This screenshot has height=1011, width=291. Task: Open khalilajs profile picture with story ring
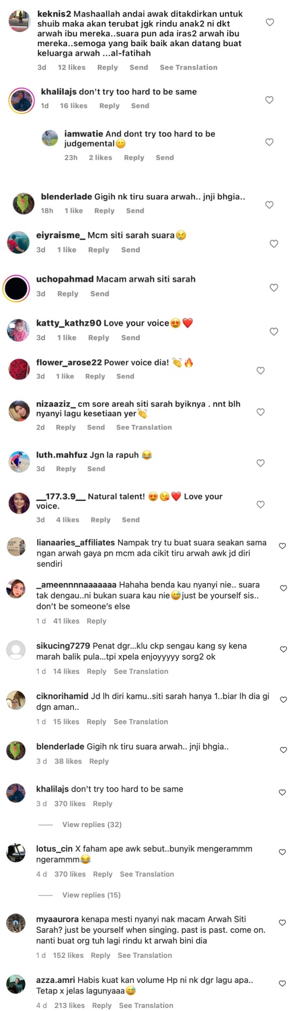click(22, 101)
